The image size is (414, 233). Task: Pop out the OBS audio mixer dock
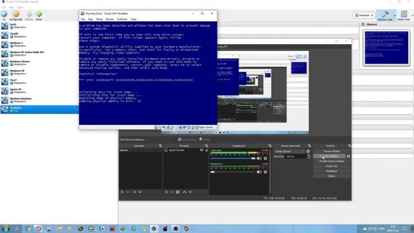(270, 146)
